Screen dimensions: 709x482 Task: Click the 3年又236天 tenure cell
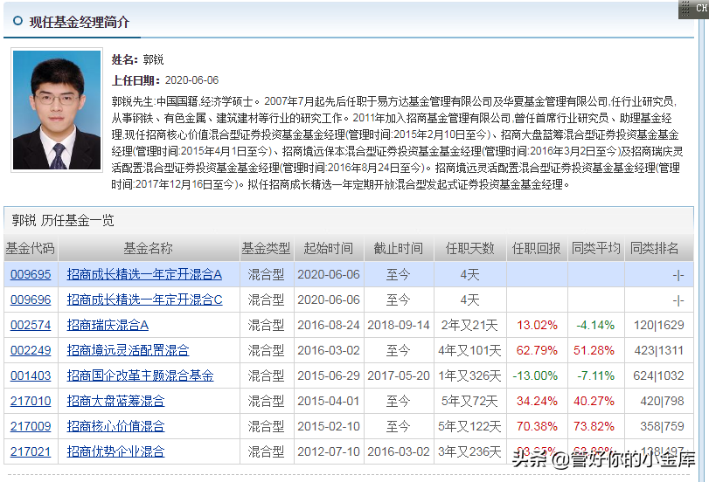(x=469, y=451)
